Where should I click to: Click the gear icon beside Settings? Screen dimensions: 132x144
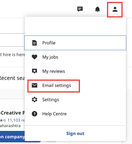[35, 100]
